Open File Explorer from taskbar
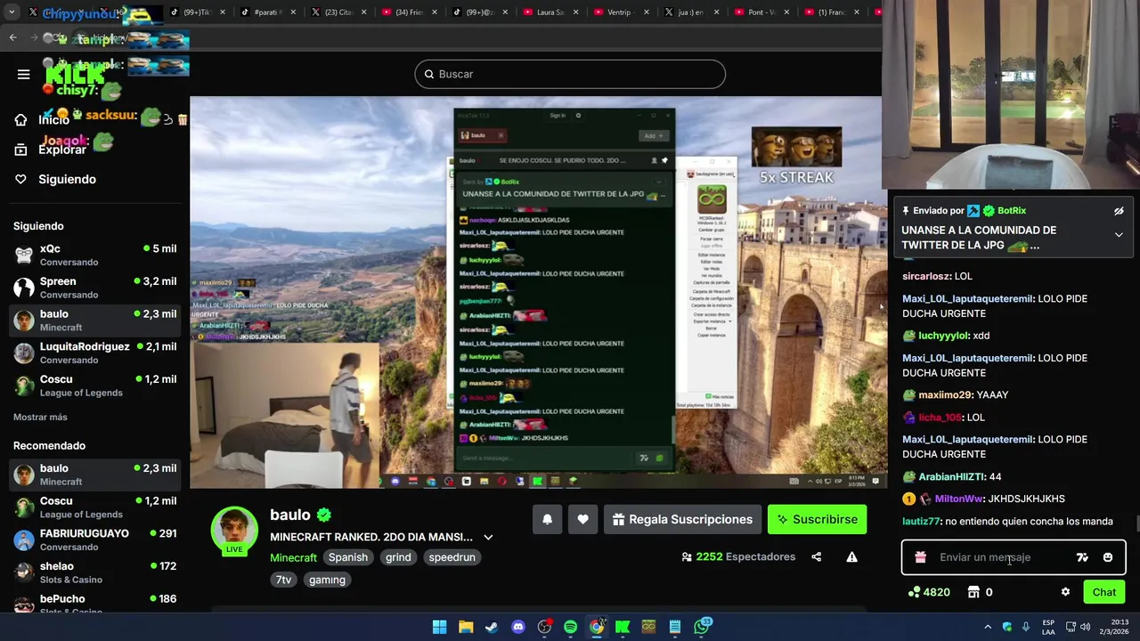Image resolution: width=1140 pixels, height=641 pixels. click(x=466, y=627)
